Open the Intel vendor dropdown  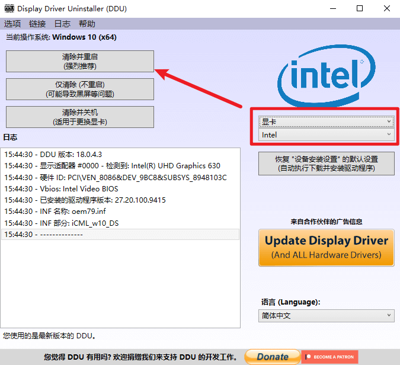[x=327, y=135]
